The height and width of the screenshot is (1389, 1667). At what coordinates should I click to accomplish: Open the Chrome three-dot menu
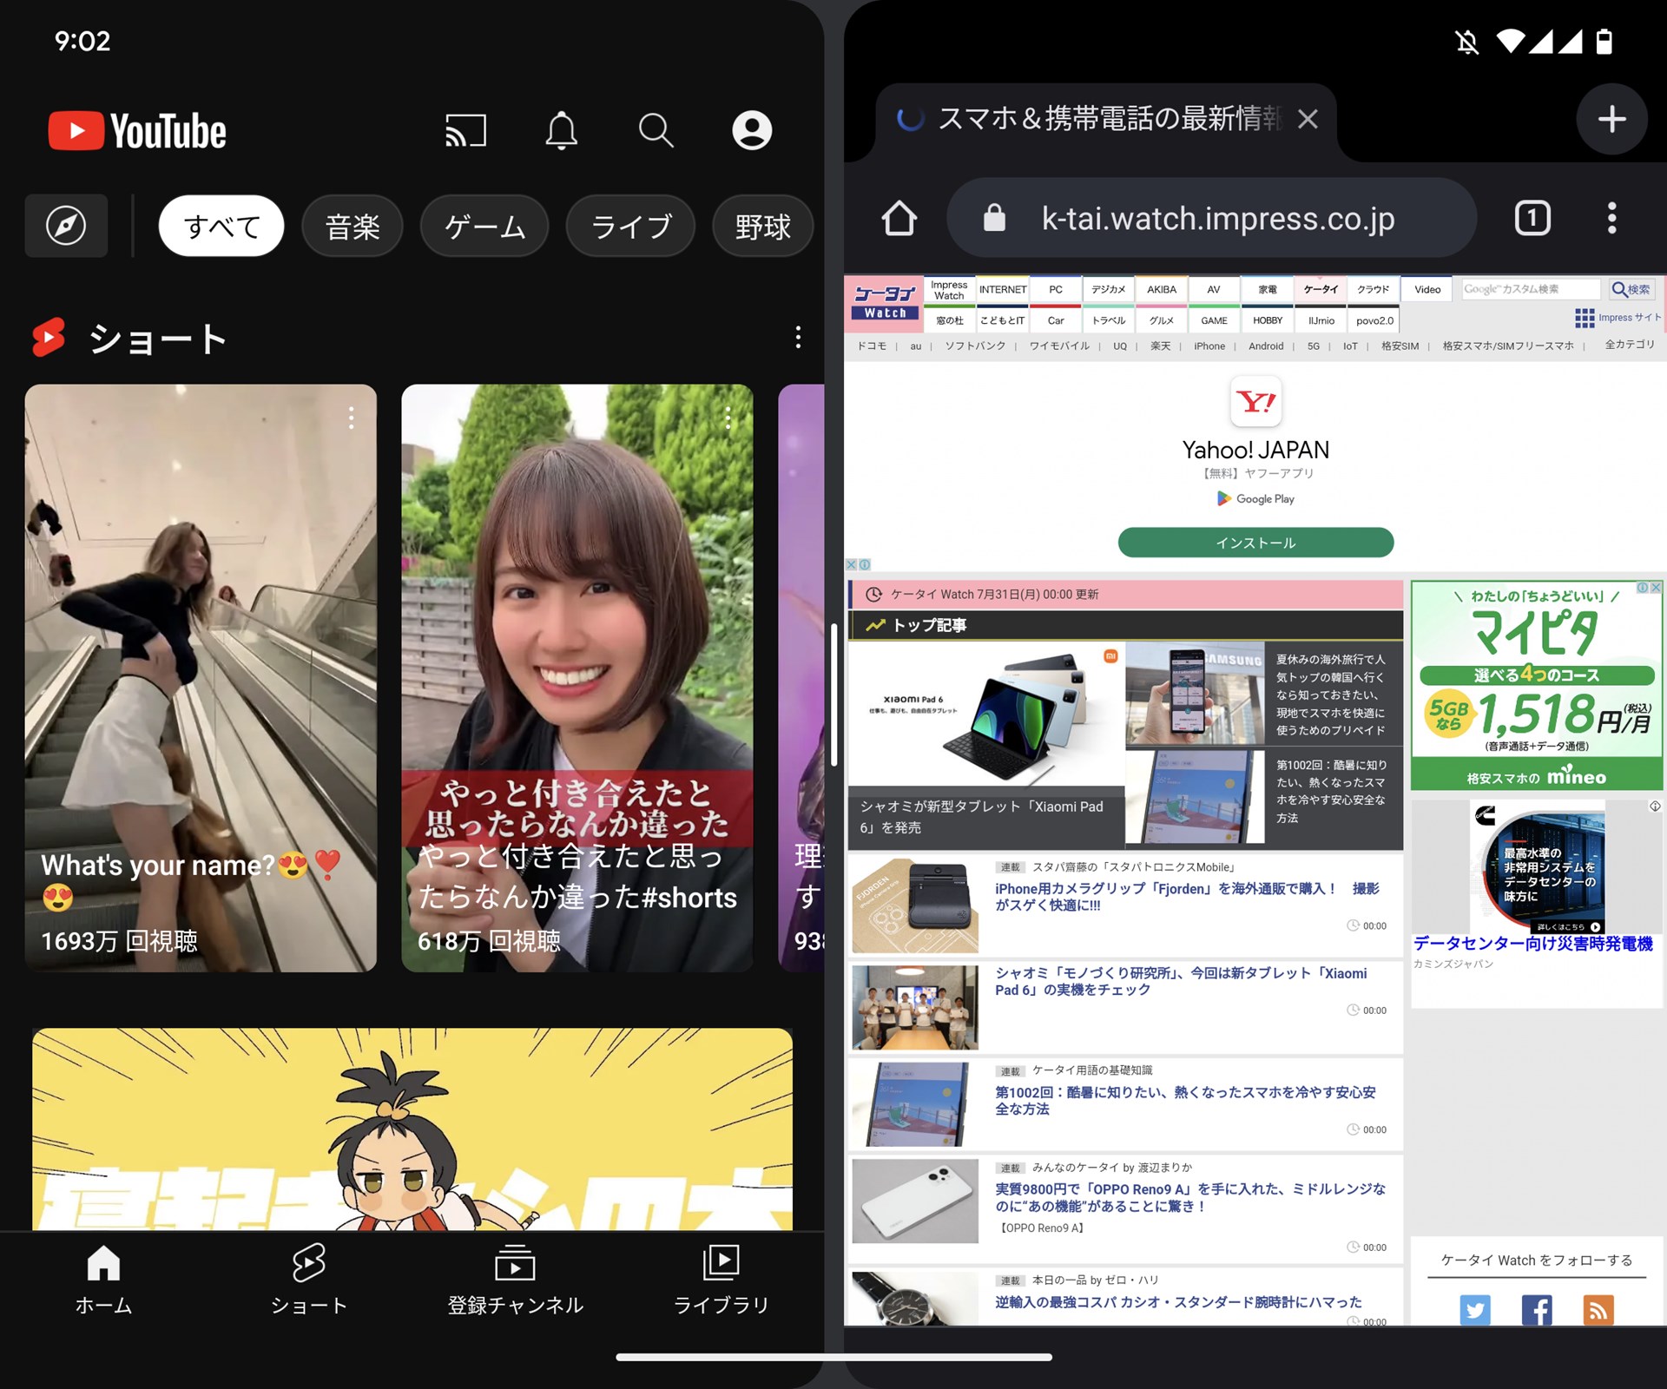click(1611, 218)
